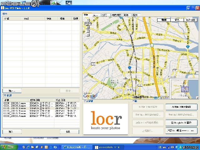Switch map type to 地圖 (Map) view
This screenshot has height=150, width=200.
pos(164,20)
